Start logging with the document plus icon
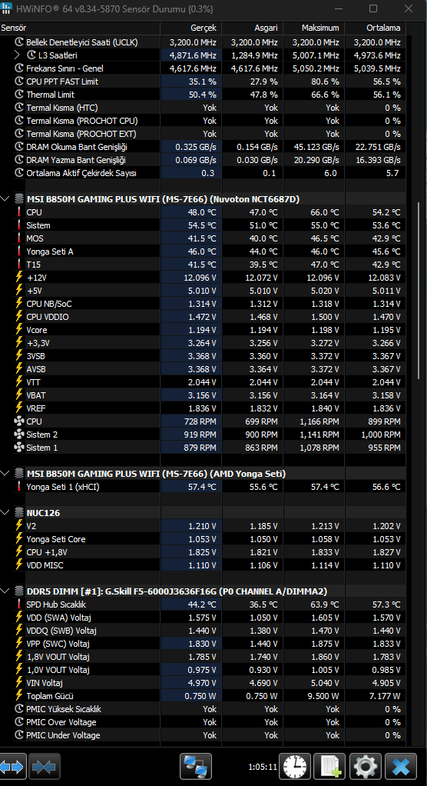 coord(330,767)
